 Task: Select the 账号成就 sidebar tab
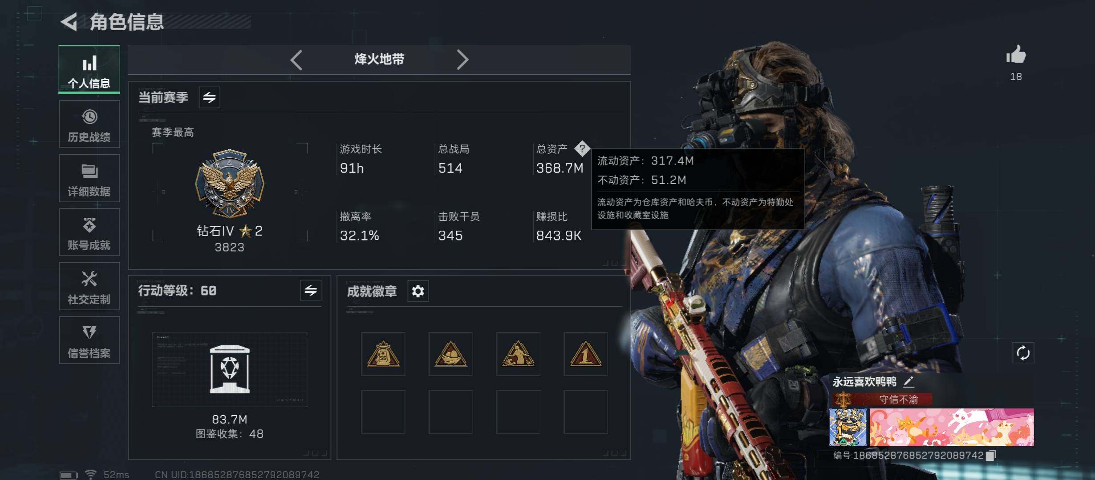89,232
